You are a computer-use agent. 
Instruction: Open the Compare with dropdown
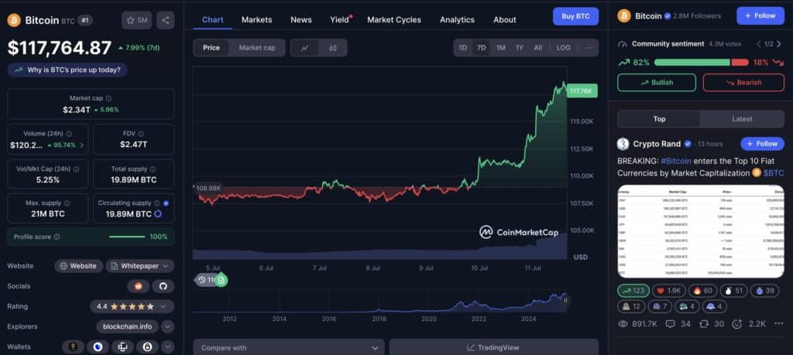(289, 347)
